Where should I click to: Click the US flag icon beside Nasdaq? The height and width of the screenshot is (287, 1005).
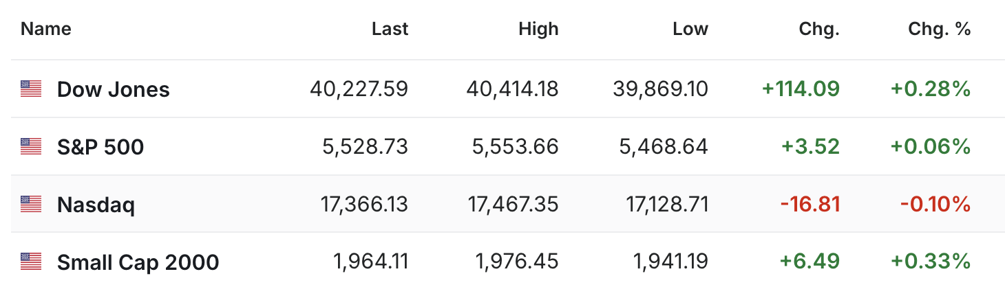click(x=31, y=204)
